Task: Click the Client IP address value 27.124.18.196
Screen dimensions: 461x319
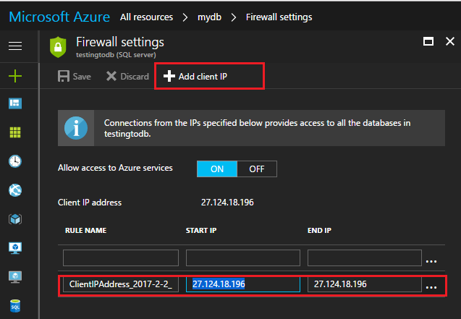Action: click(x=227, y=203)
